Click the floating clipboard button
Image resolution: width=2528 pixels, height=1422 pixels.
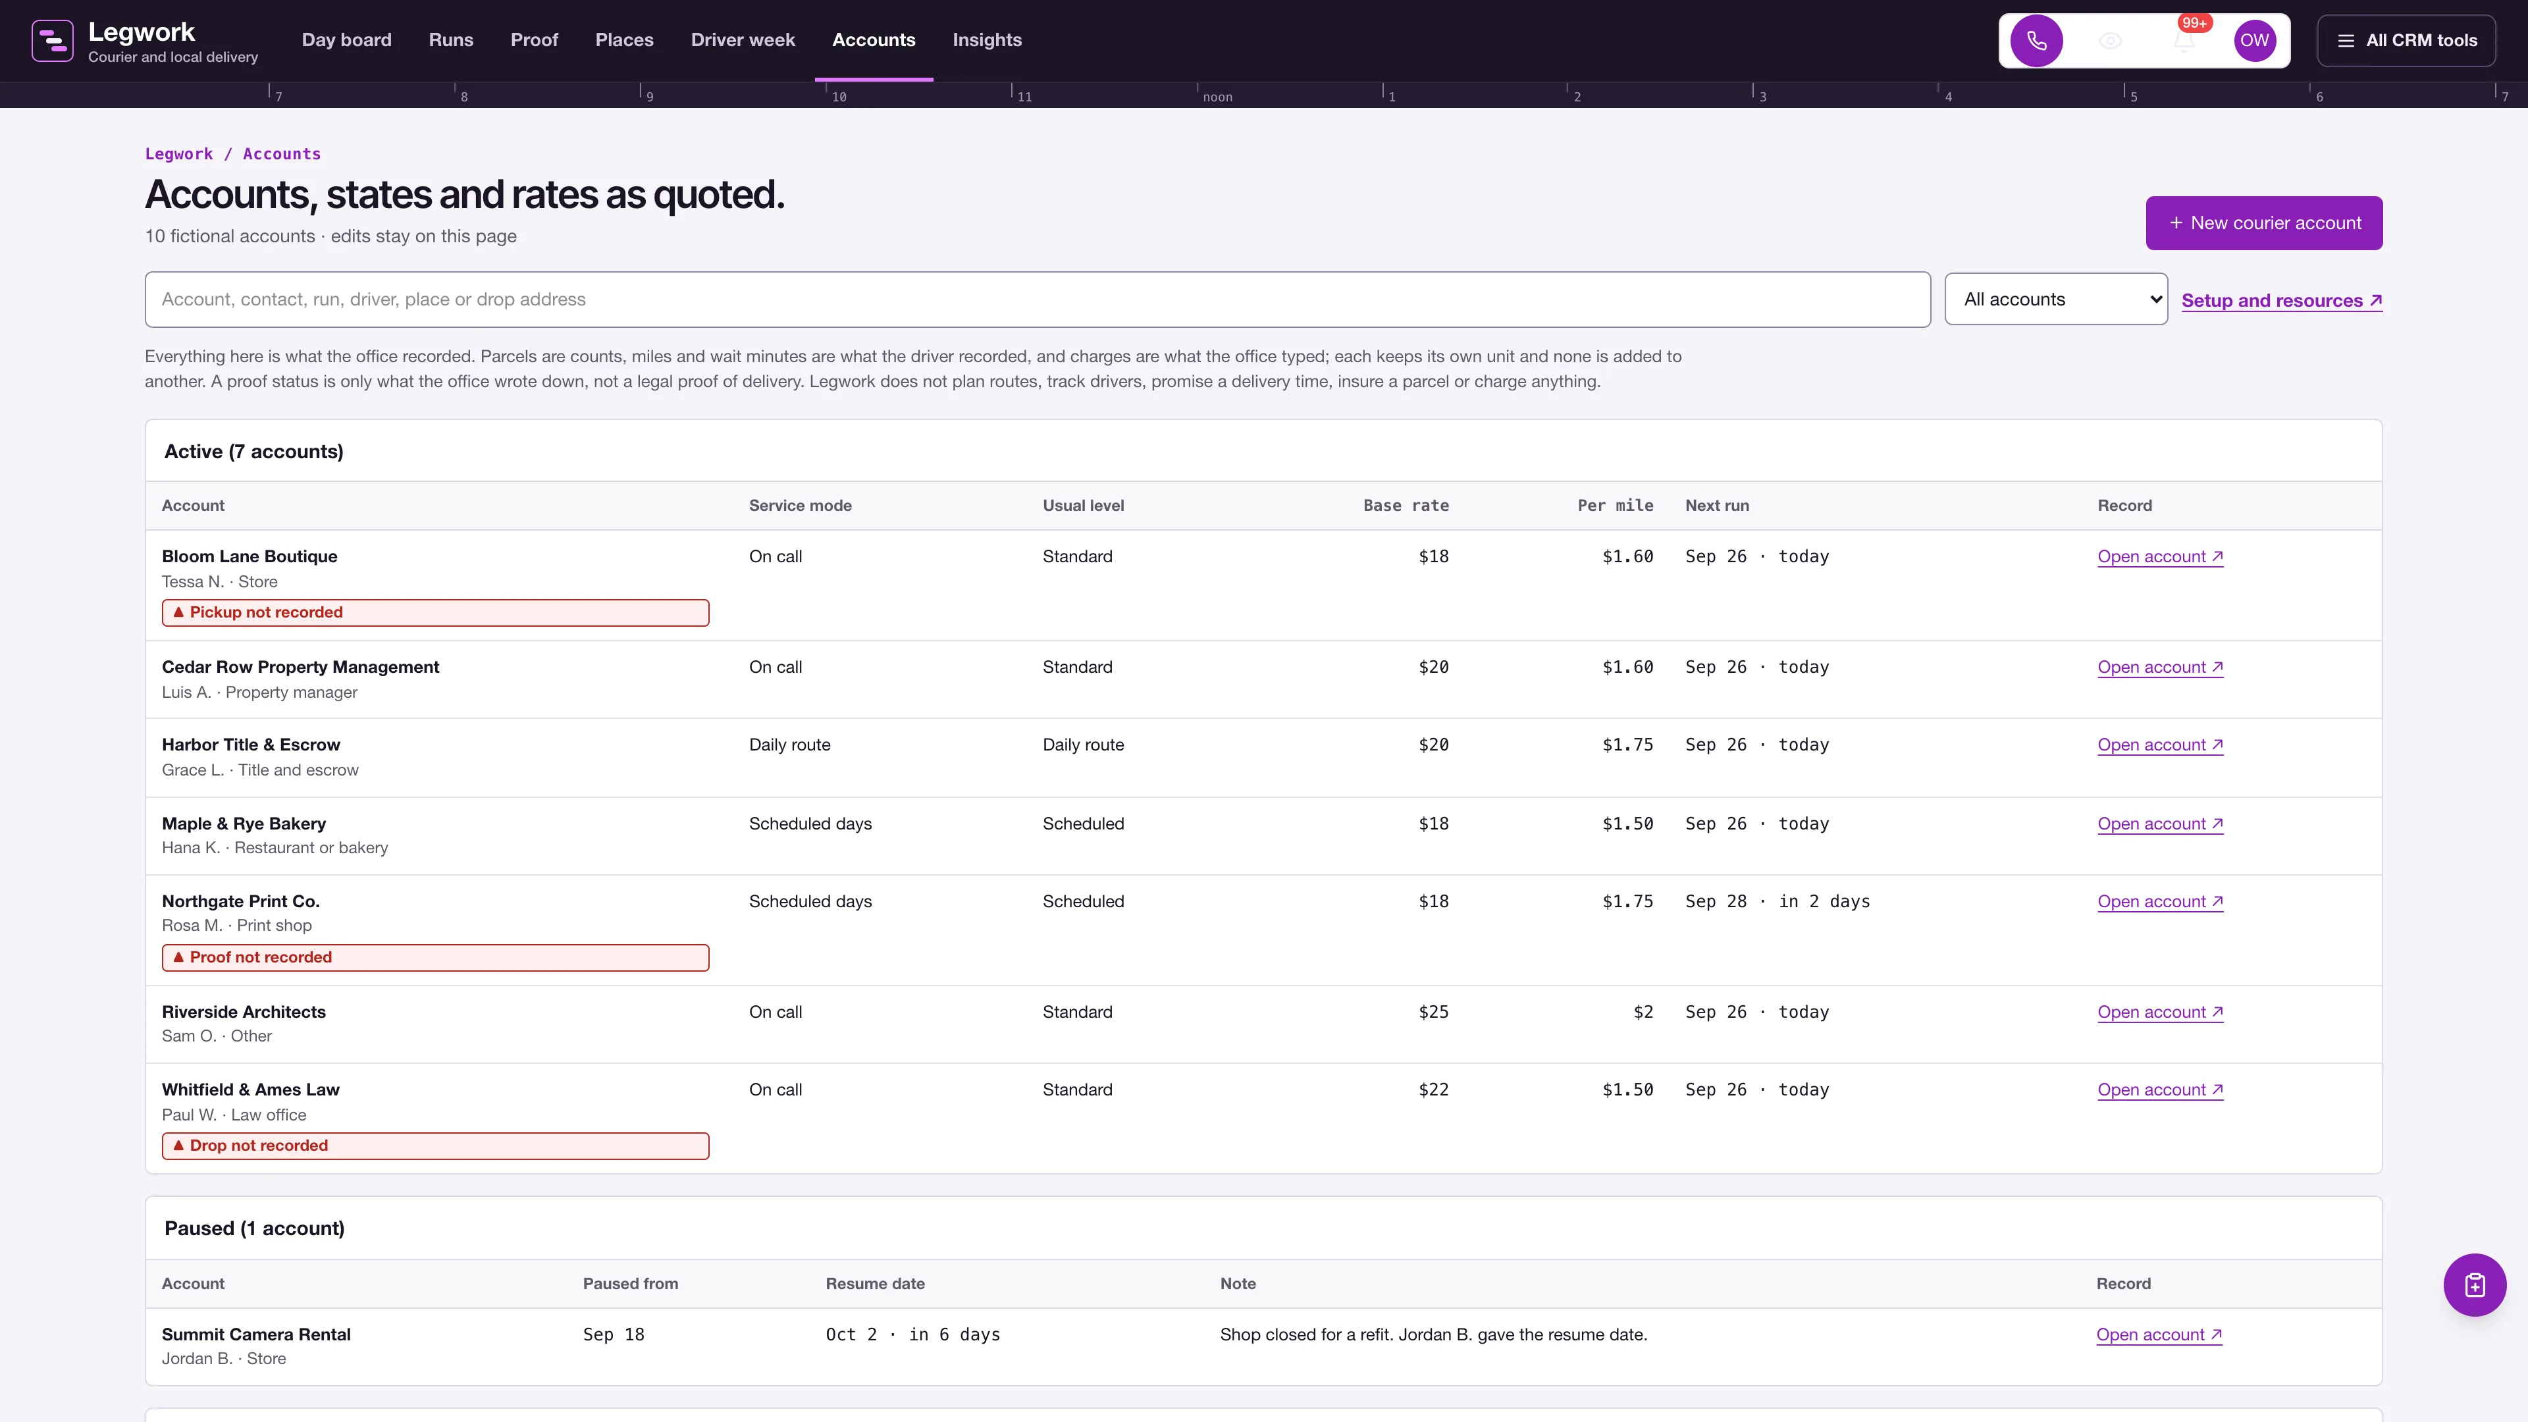2474,1284
